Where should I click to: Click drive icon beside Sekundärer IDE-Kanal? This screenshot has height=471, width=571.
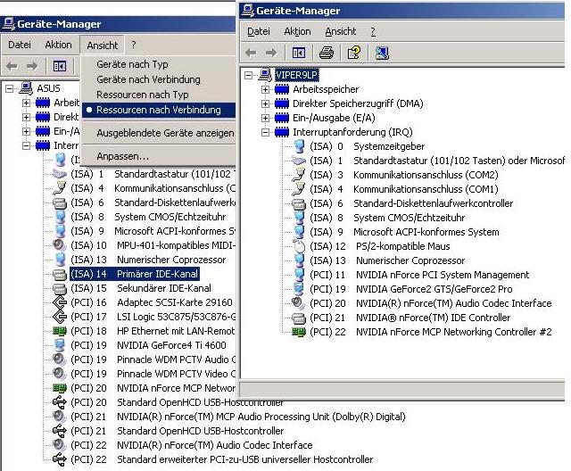(x=60, y=288)
